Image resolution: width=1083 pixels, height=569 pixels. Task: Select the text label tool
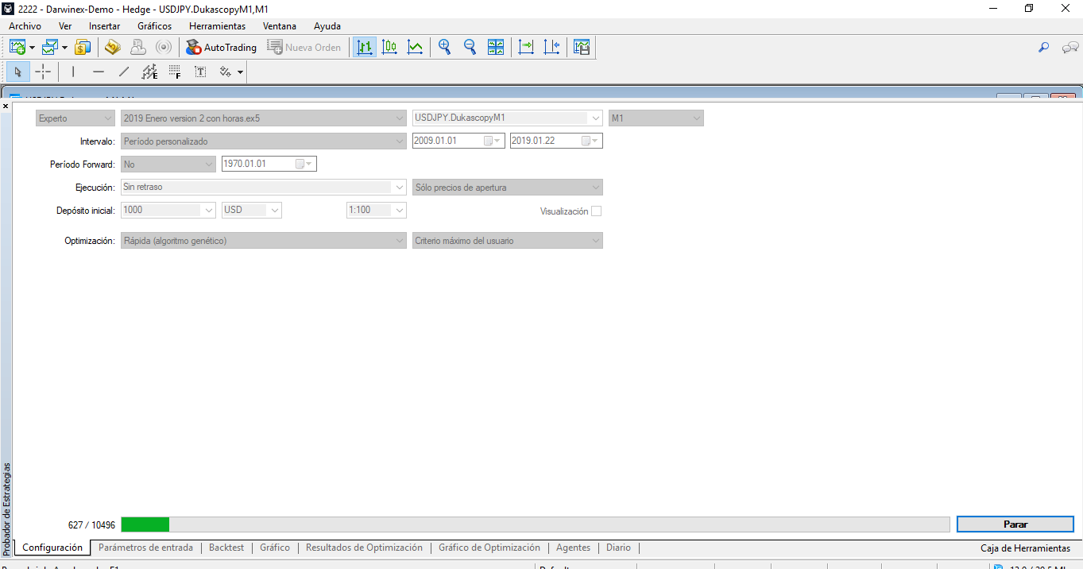click(x=200, y=72)
